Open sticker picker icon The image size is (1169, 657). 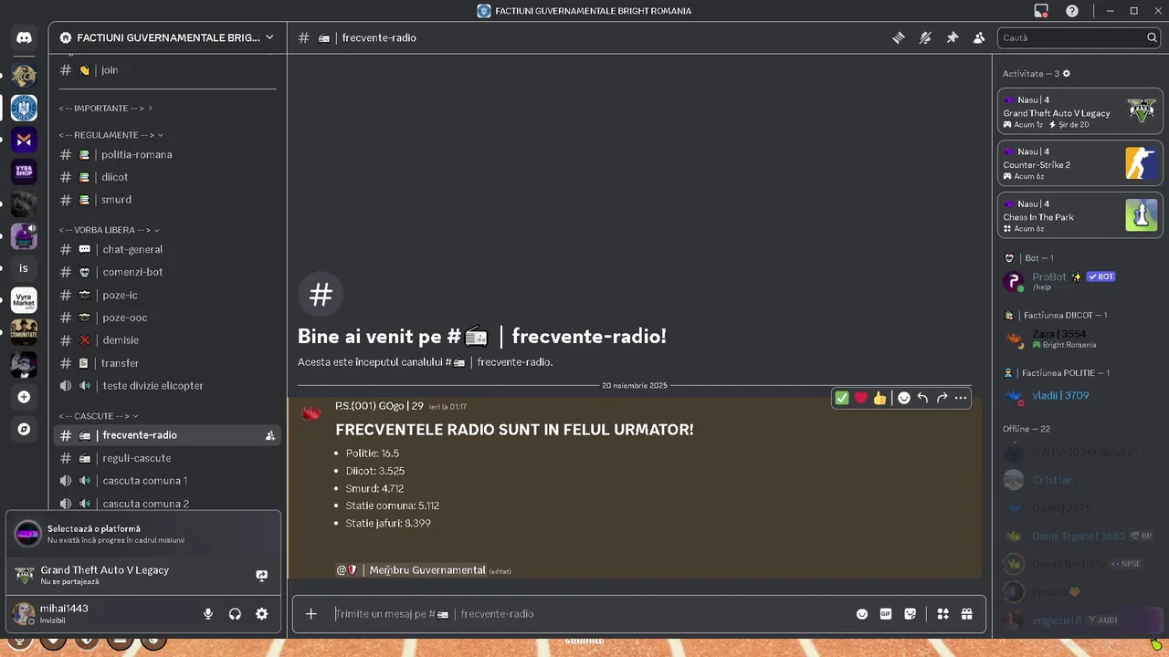coord(911,614)
